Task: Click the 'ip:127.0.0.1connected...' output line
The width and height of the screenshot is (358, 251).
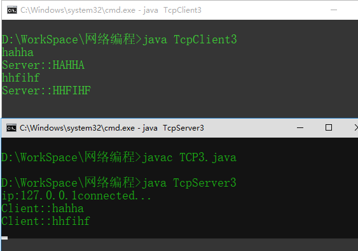Action: [76, 196]
